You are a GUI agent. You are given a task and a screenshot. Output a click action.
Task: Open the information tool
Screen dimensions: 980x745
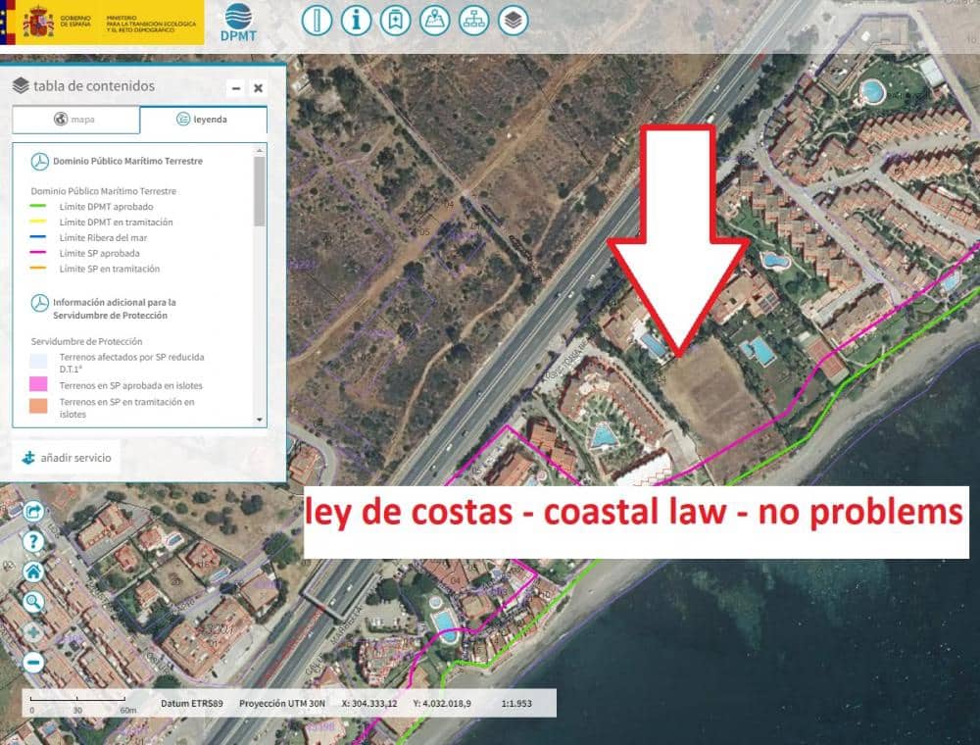(x=356, y=19)
